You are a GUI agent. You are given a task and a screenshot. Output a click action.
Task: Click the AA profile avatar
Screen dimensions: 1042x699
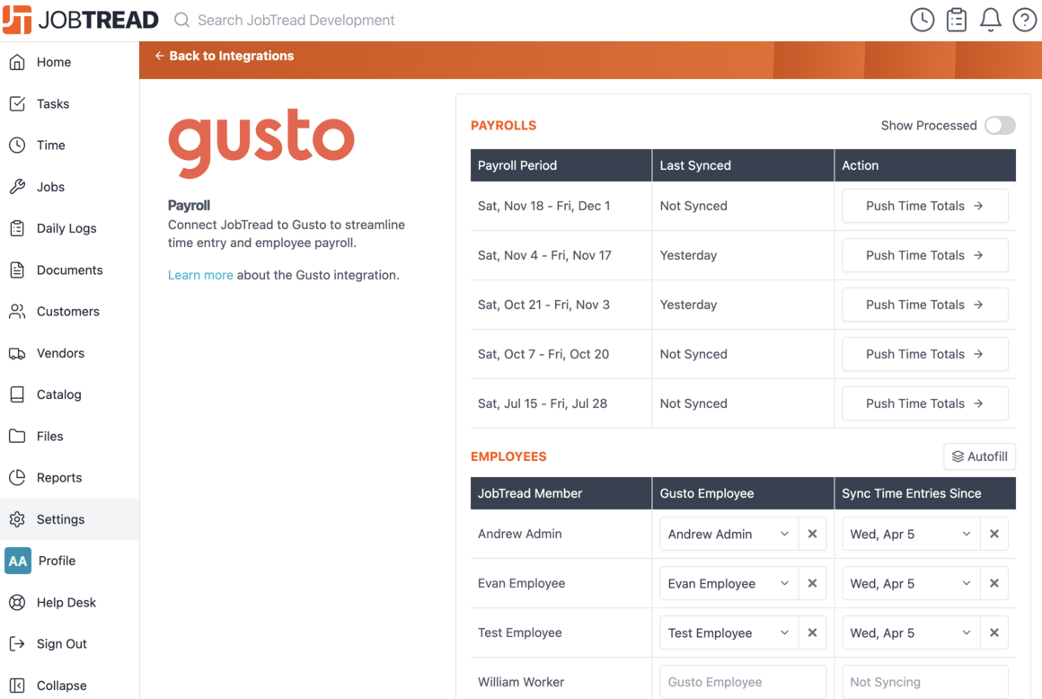coord(18,561)
